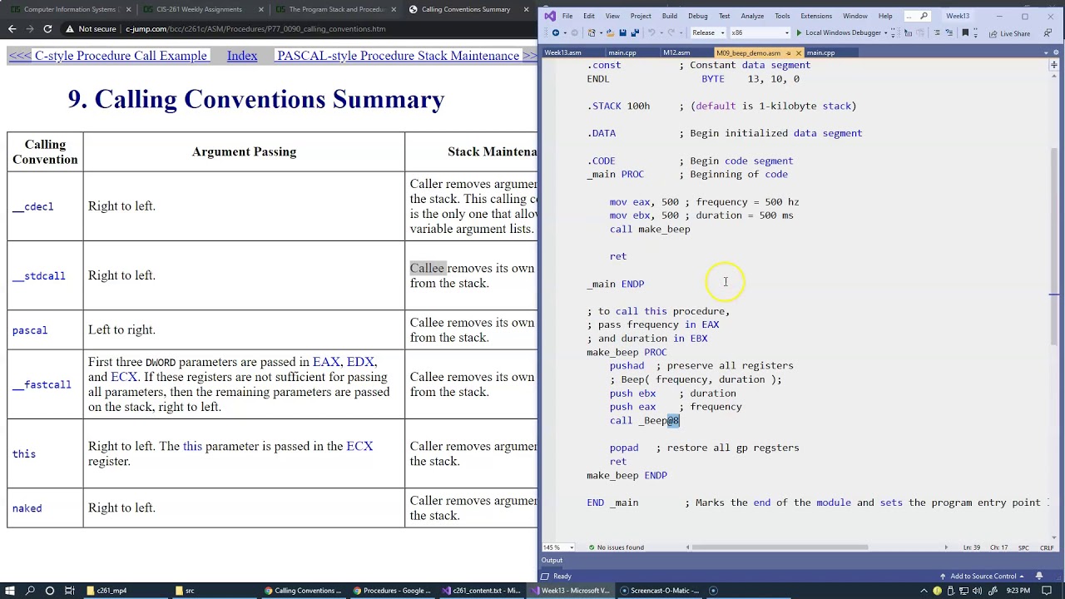
Task: Click the Save All toolbar icon
Action: [x=635, y=32]
